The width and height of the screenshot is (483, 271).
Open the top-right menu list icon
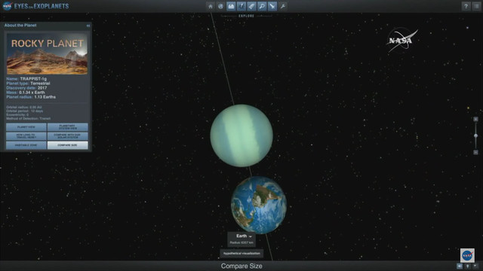[x=476, y=6]
